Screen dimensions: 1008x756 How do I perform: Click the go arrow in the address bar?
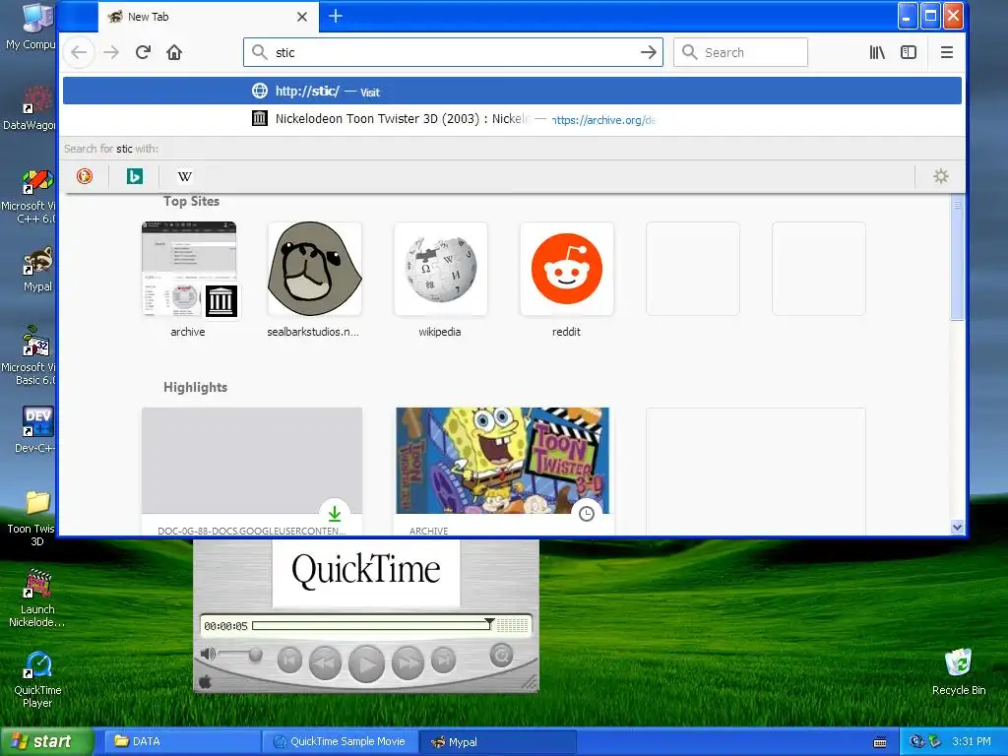(x=649, y=52)
